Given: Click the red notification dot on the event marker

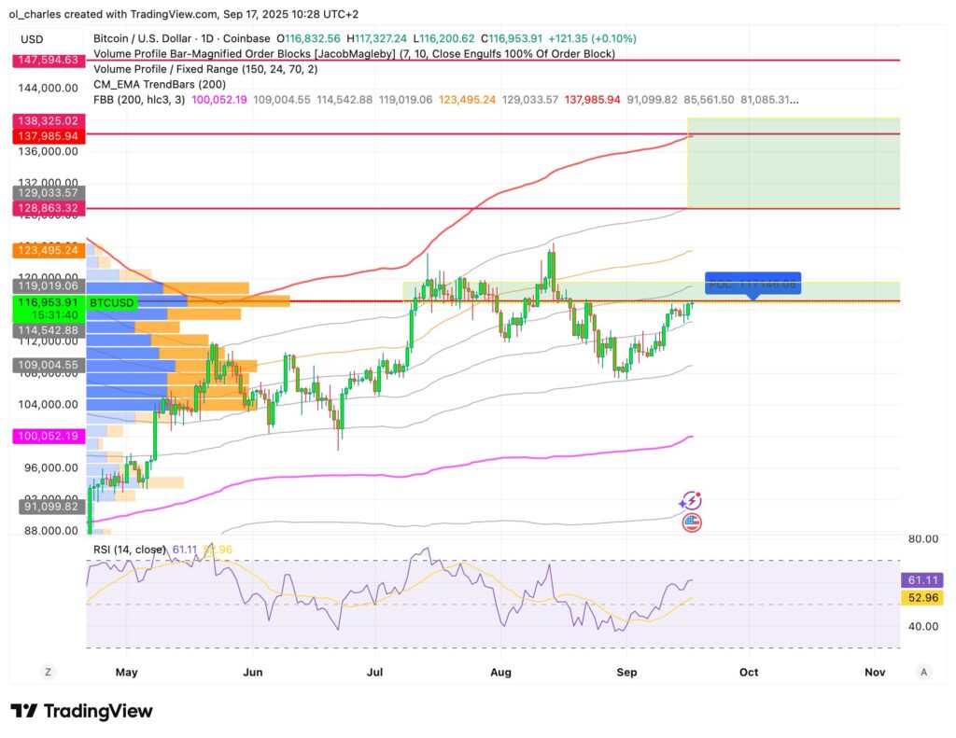Looking at the screenshot, I should point(698,494).
